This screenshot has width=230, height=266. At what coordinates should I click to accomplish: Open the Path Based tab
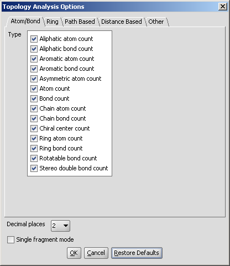tap(80, 22)
